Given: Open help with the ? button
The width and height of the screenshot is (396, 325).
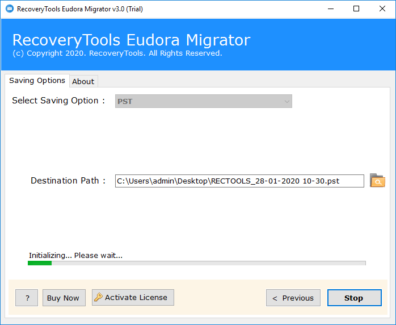Looking at the screenshot, I should pos(27,298).
